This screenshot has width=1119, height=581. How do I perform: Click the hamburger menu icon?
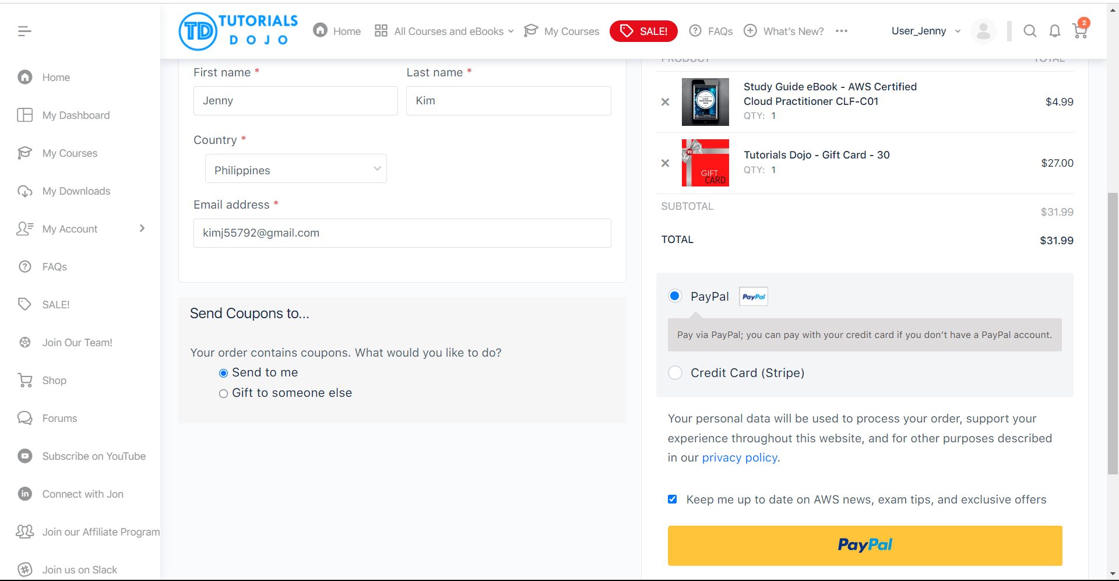click(24, 31)
